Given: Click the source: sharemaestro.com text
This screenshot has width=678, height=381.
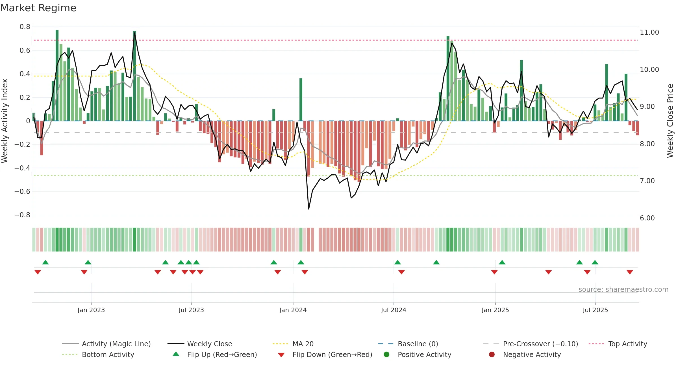Looking at the screenshot, I should (623, 289).
